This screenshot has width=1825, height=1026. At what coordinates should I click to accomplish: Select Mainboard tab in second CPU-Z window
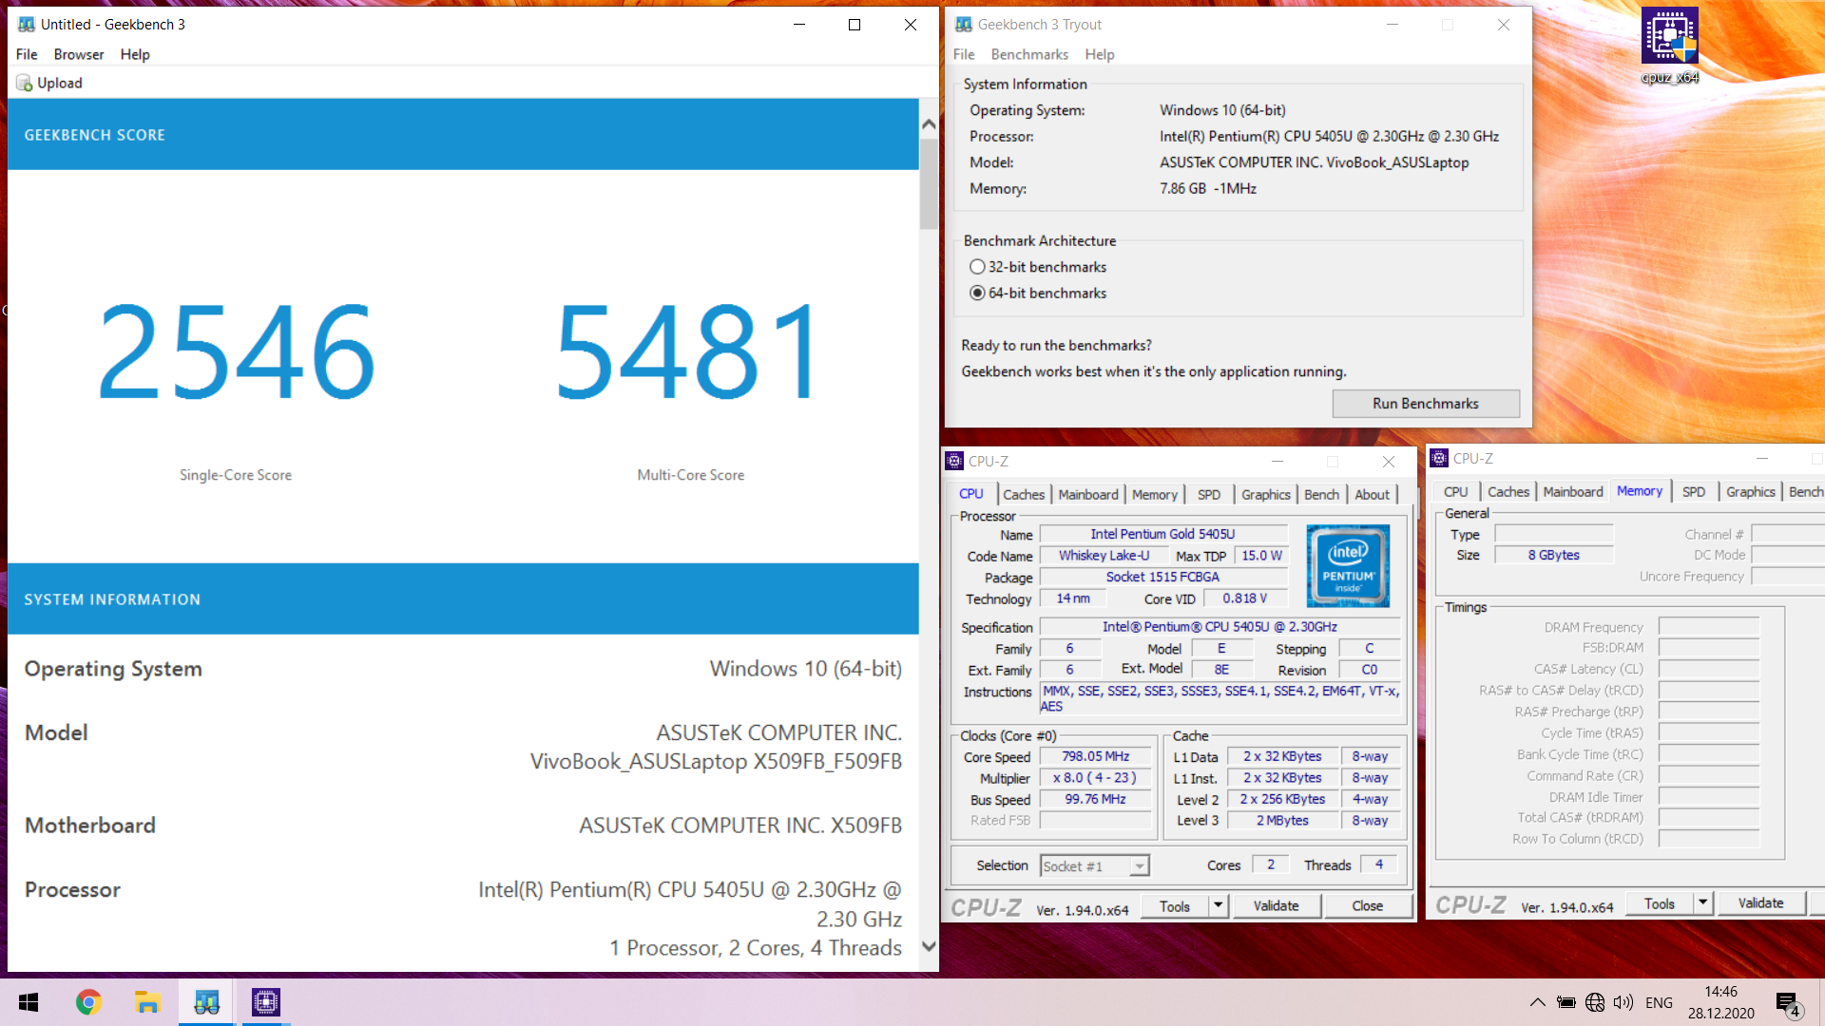tap(1573, 491)
